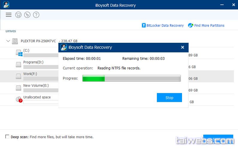The image size is (238, 149).
Task: Open the hamburger menu
Action: pos(8,15)
